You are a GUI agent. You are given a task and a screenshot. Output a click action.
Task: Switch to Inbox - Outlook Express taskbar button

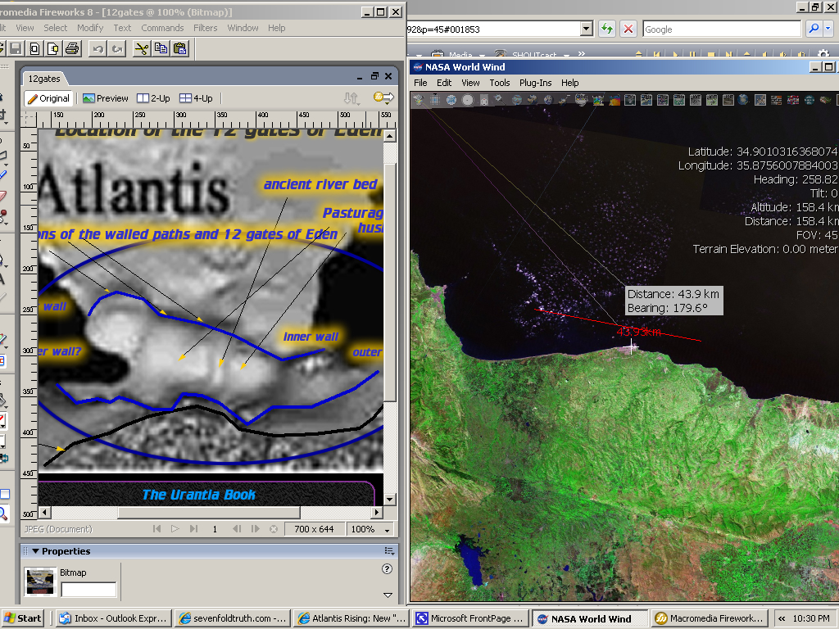click(x=115, y=618)
